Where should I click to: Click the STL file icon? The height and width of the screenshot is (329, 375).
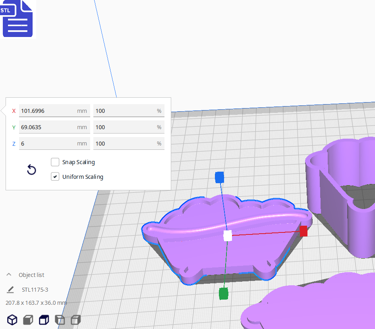(17, 19)
